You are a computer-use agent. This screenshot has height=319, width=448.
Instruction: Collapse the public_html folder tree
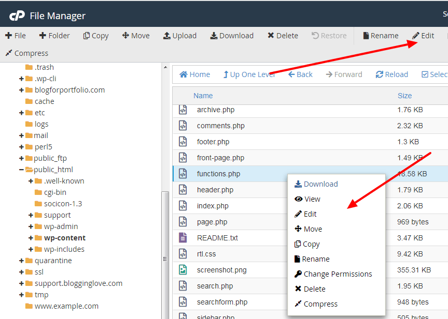tap(23, 169)
